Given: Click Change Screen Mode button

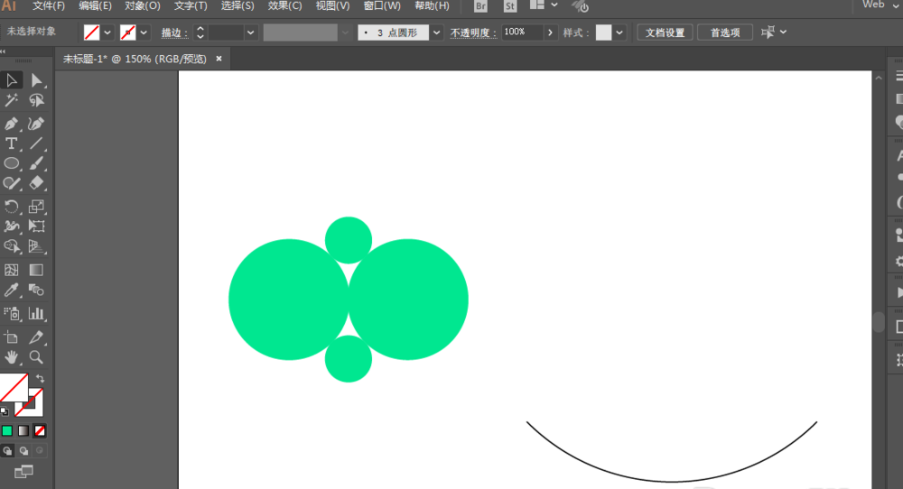Looking at the screenshot, I should click(x=23, y=472).
